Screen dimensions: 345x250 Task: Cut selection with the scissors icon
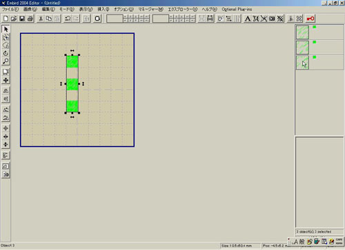41,19
